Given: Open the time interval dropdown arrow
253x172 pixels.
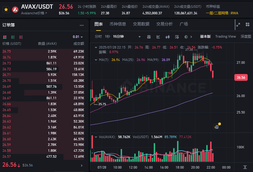Looking at the screenshot, I should [x=139, y=37].
